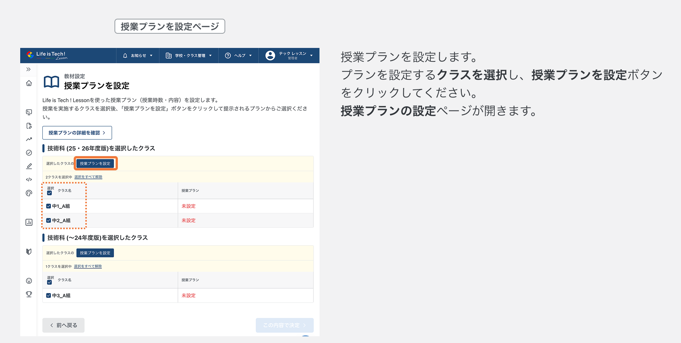Image resolution: width=681 pixels, height=343 pixels.
Task: Expand the collapsed sidebar with the chevron
Action: tap(29, 69)
